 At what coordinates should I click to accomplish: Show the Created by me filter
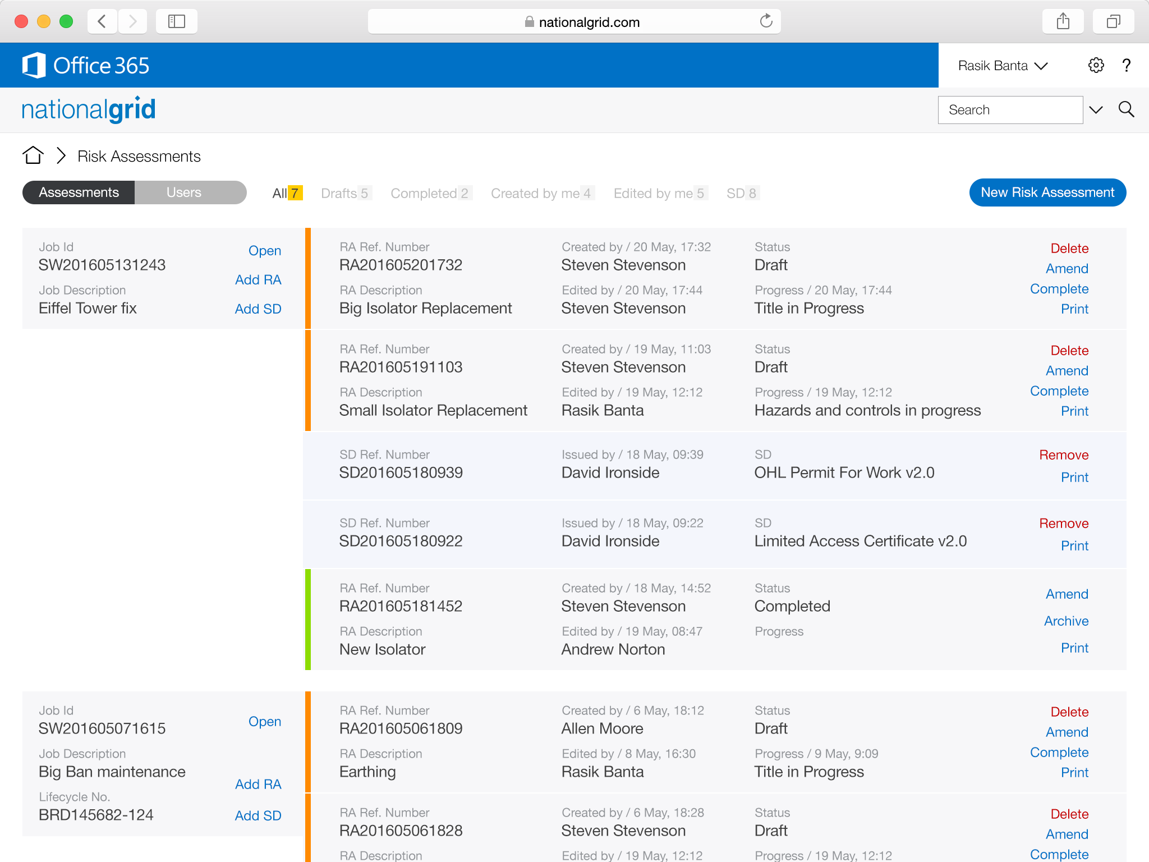coord(541,194)
